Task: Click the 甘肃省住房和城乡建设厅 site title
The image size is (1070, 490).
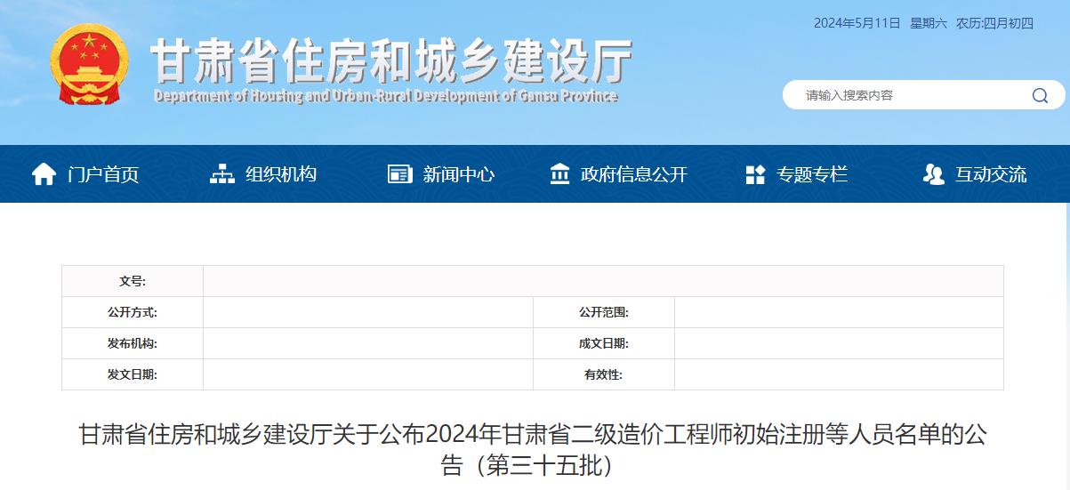Action: [x=390, y=60]
